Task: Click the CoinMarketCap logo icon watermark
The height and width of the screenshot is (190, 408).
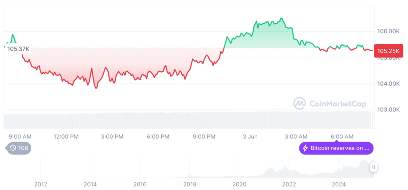Action: pos(299,103)
